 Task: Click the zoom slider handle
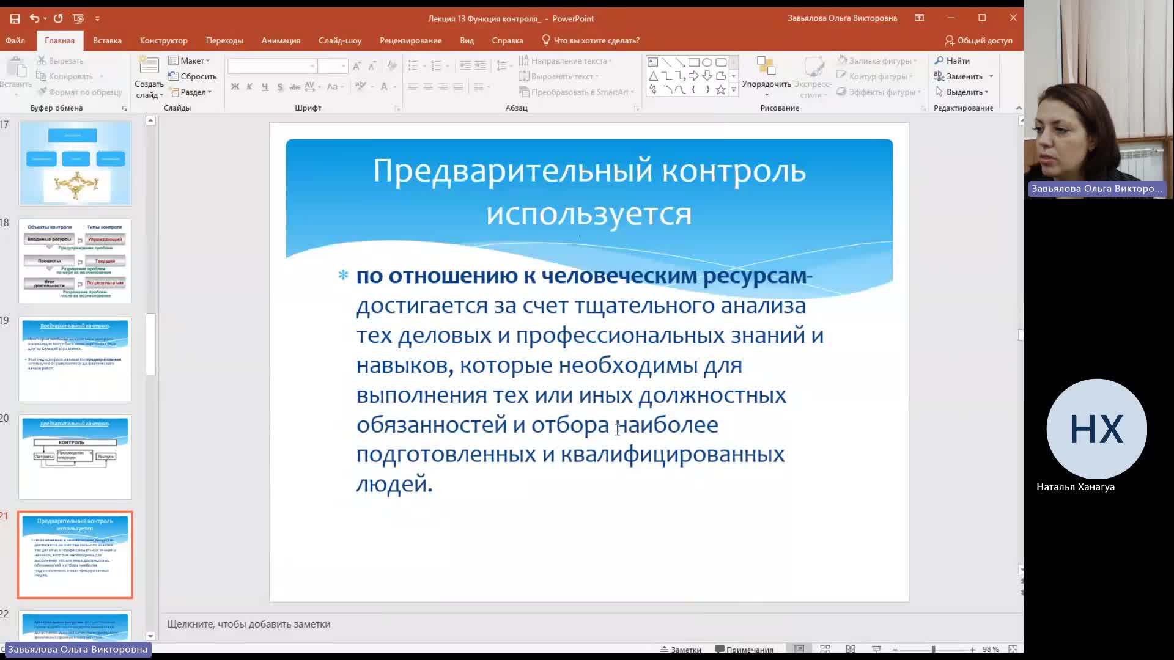coord(933,649)
